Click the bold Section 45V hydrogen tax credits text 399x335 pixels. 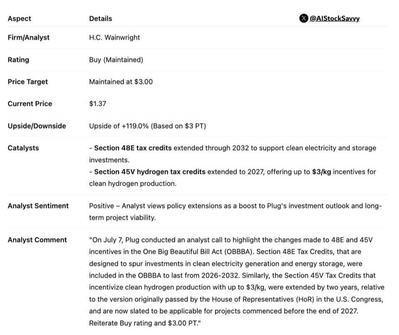pos(150,172)
